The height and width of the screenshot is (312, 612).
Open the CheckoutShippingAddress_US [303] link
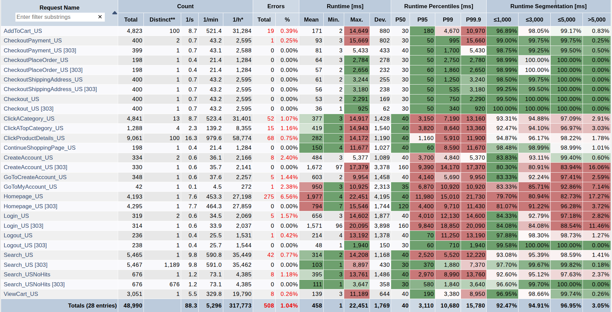[x=50, y=89]
